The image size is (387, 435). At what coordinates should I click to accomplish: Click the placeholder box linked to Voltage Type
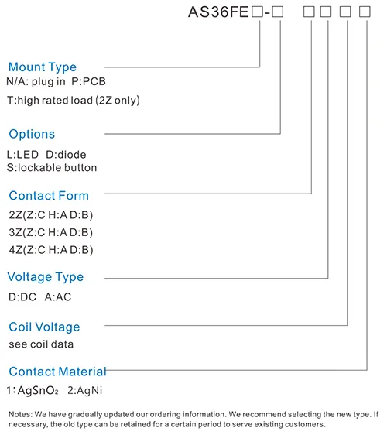click(x=326, y=12)
